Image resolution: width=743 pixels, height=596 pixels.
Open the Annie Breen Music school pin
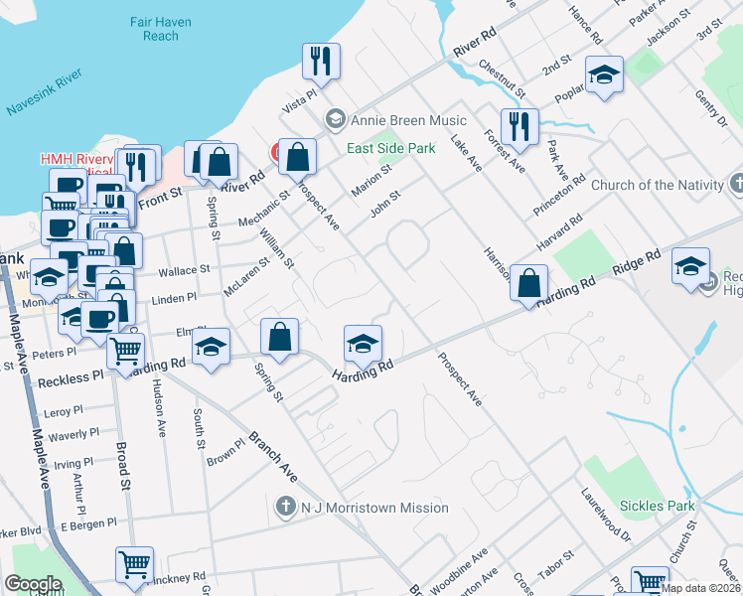(336, 119)
